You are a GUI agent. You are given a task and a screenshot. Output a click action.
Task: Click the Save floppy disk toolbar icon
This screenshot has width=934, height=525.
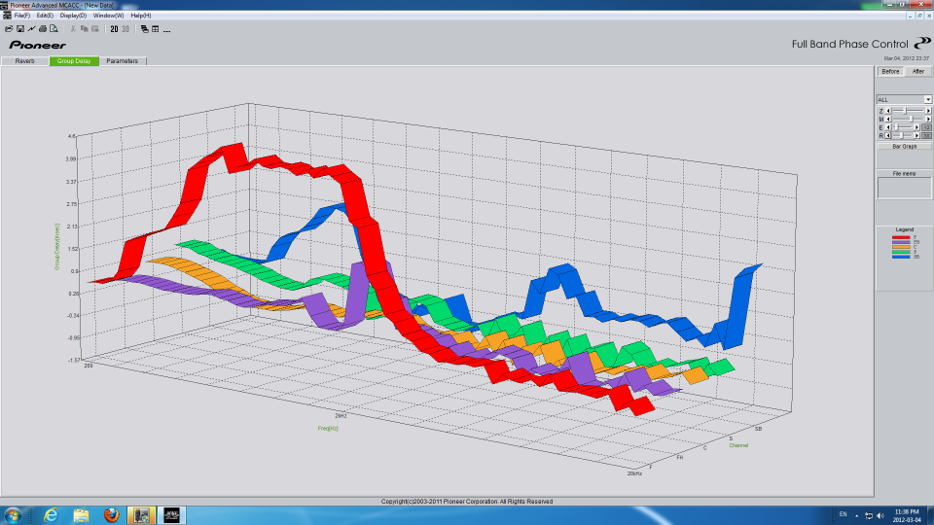[20, 28]
